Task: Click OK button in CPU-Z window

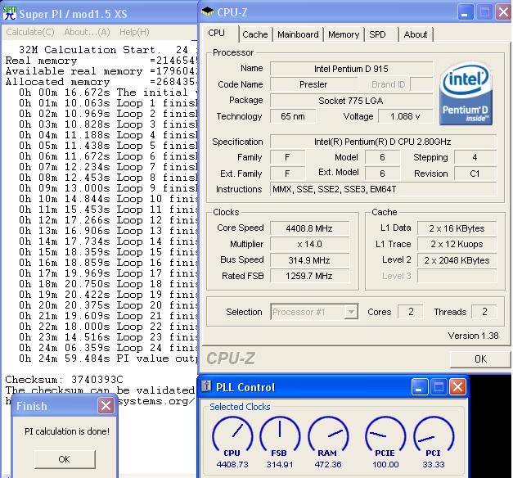Action: coord(480,359)
